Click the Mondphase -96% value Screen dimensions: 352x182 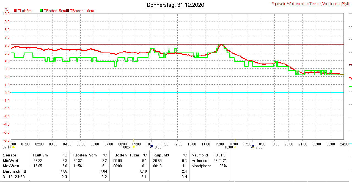222,166
